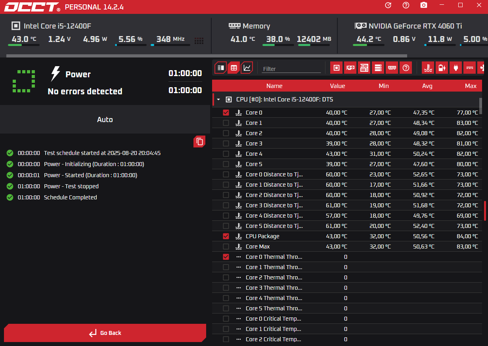This screenshot has height=346, width=488.
Task: Collapse the CPU [#0] DTS sensor group
Action: [218, 99]
